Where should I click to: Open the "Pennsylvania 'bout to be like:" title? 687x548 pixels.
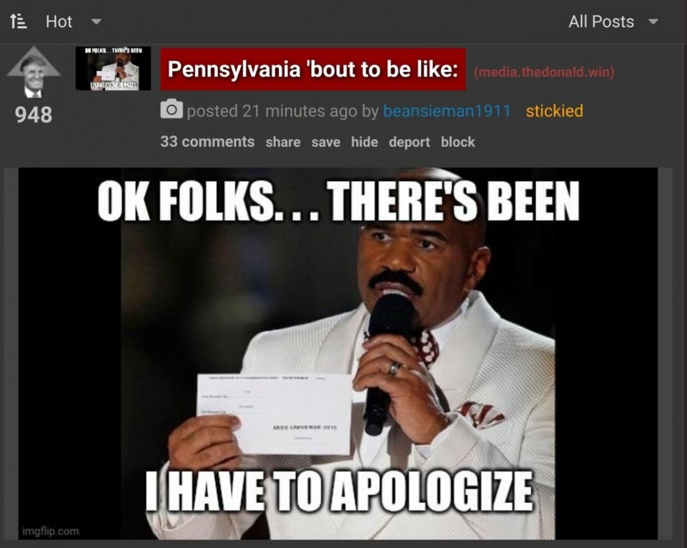coord(313,69)
